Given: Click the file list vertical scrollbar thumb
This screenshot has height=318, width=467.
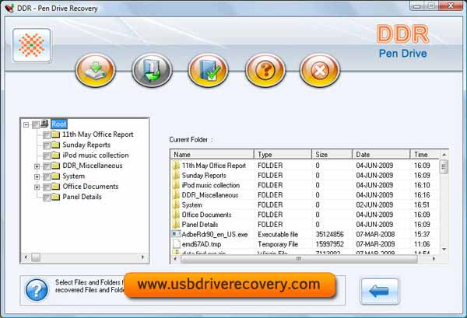Looking at the screenshot, I should click(444, 167).
